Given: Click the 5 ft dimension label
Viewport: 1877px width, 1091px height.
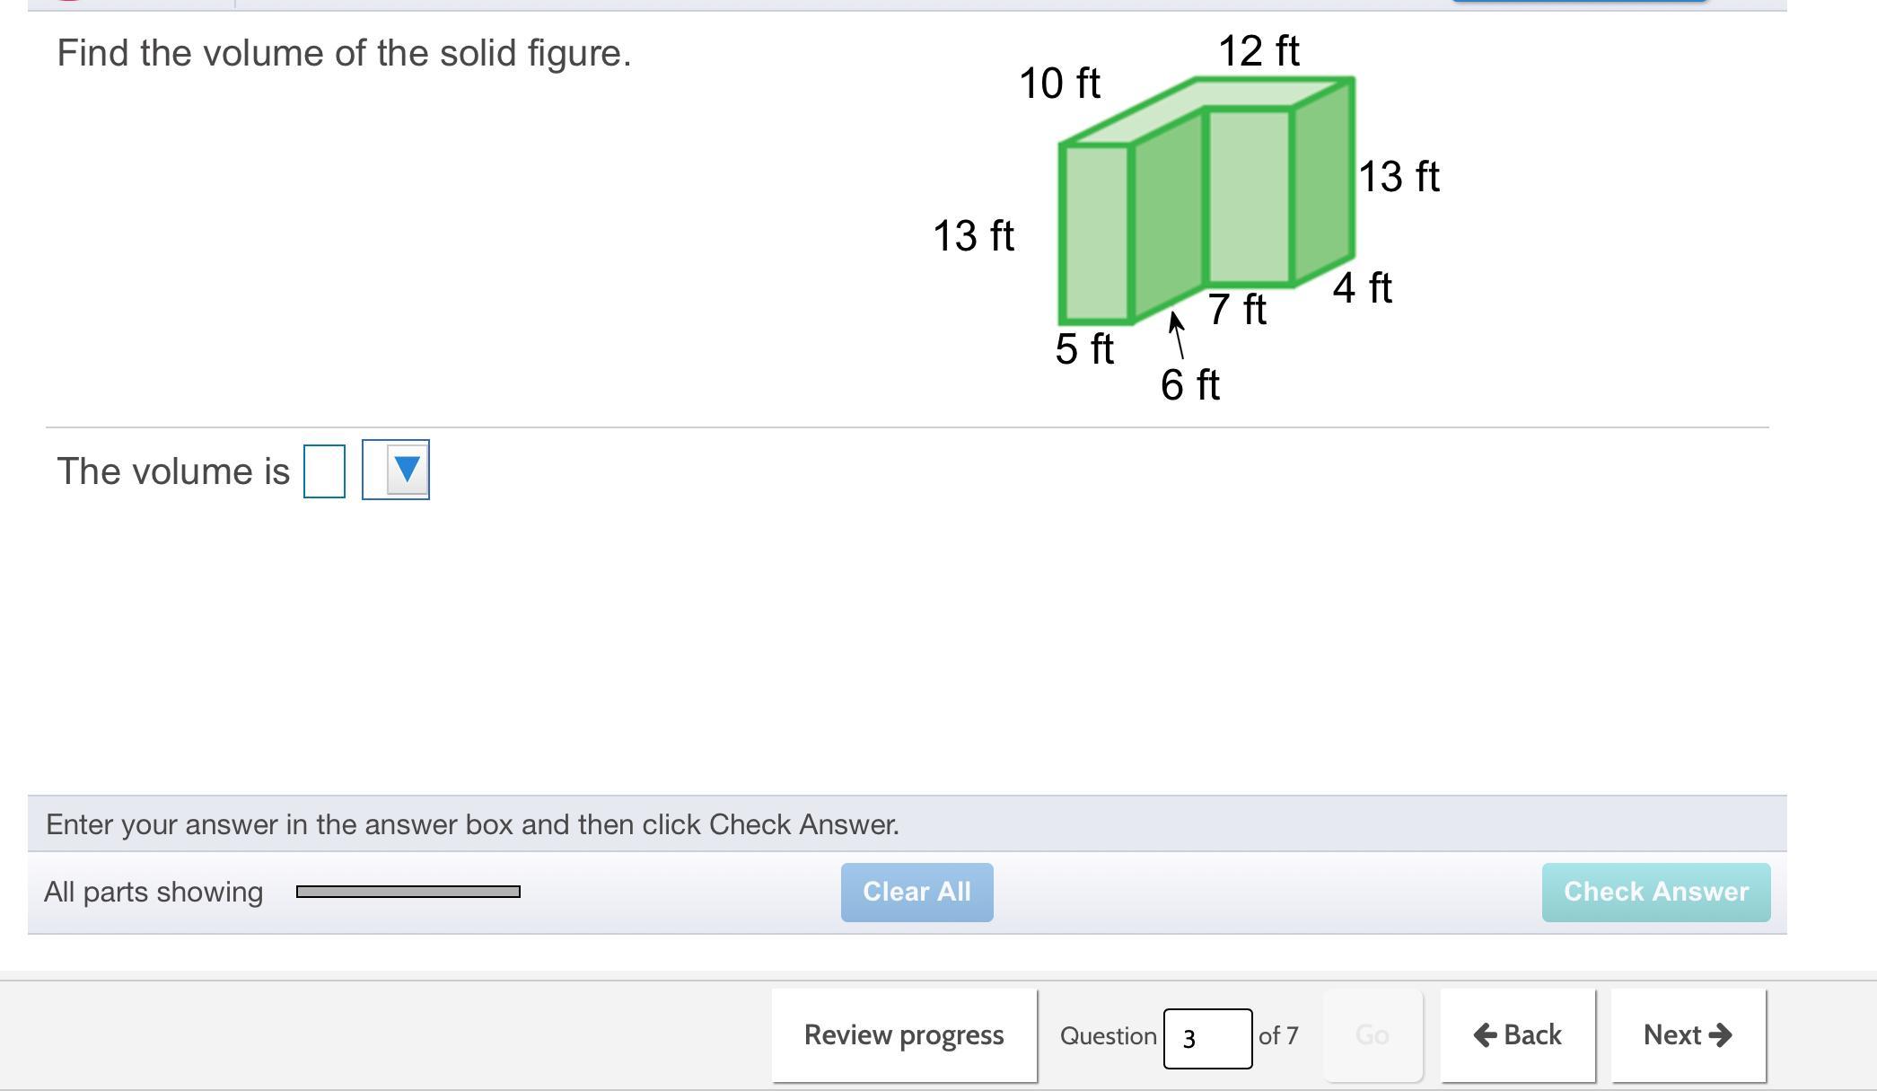Looking at the screenshot, I should (x=1084, y=348).
